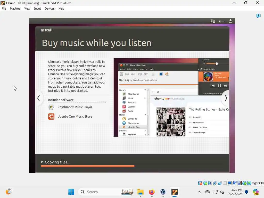Image resolution: width=264 pixels, height=198 pixels.
Task: Open the taskbar clock and date
Action: pos(235,192)
